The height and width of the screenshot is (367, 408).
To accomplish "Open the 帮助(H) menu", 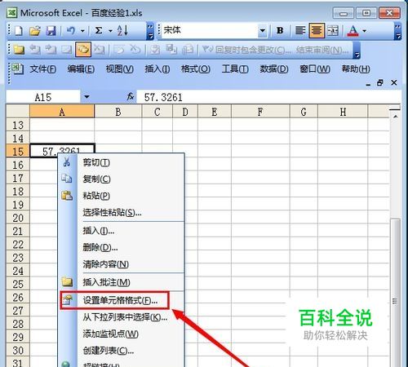I will click(x=356, y=69).
